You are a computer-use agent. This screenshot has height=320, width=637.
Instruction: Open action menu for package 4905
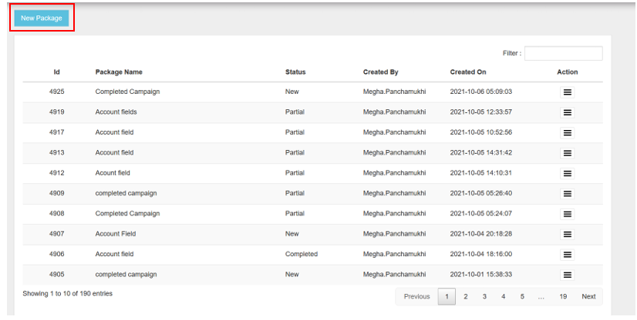pos(567,275)
